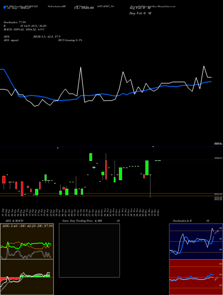Open the blue Stochastics chart thumbnail

[x=196, y=241]
